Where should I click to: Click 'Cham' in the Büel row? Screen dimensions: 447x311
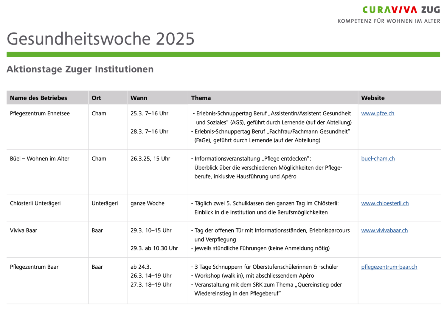point(99,159)
